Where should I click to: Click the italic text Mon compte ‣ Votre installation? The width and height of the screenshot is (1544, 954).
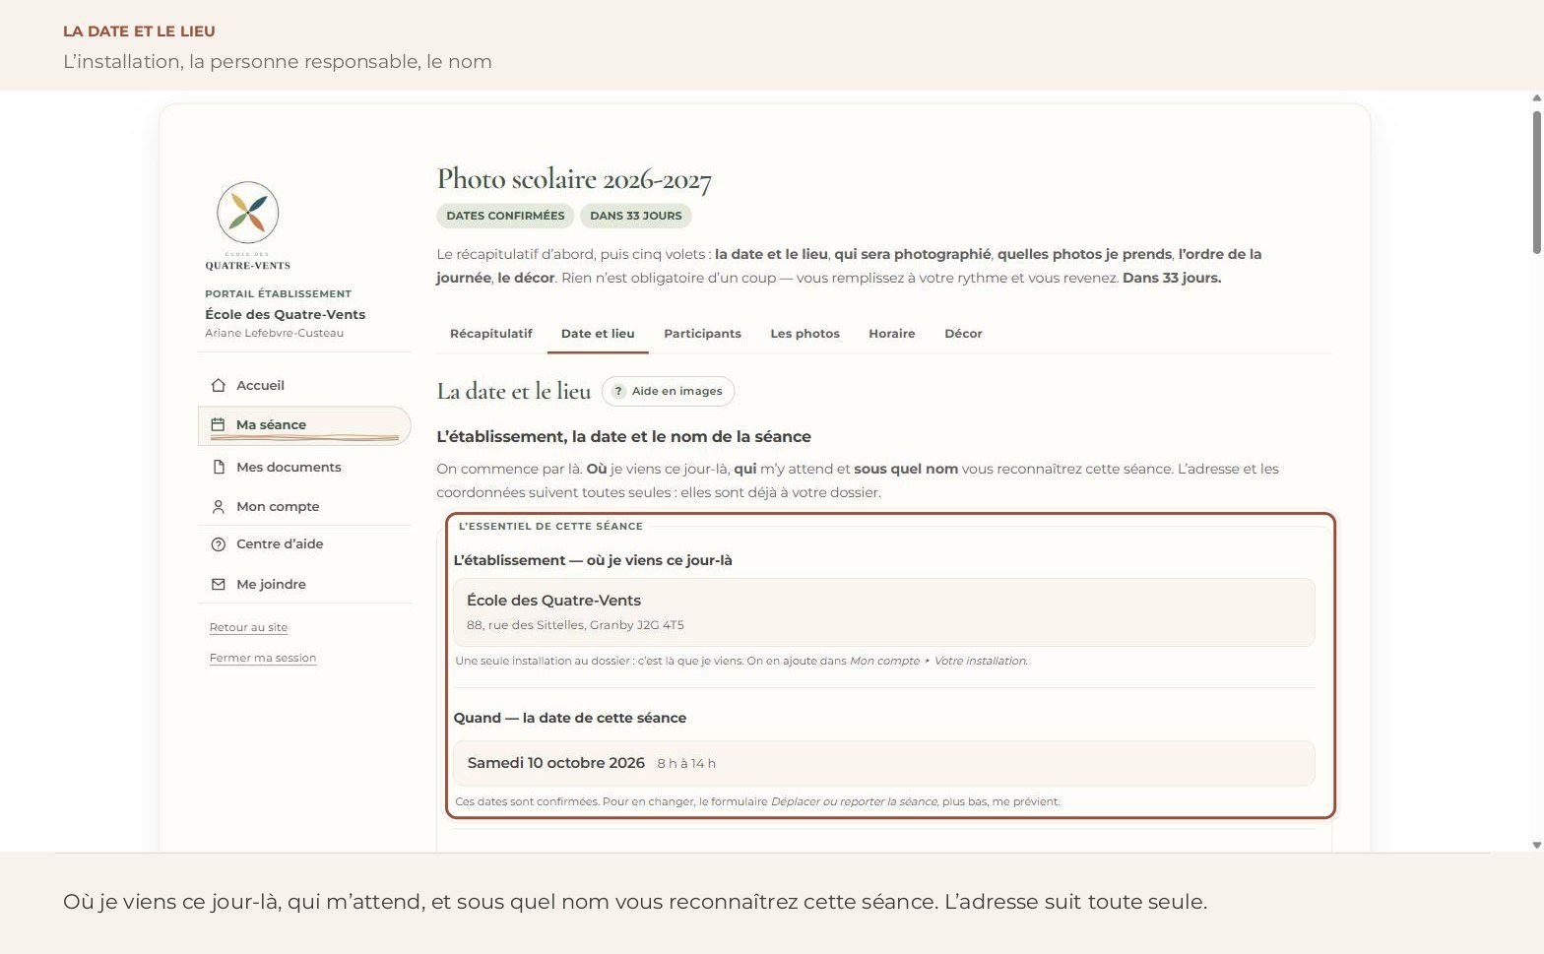[x=938, y=662]
